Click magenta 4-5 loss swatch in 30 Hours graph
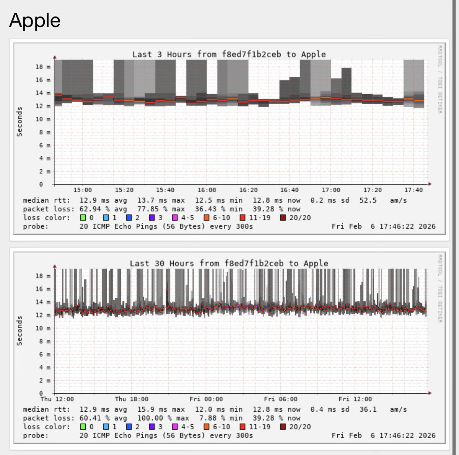Image resolution: width=459 pixels, height=455 pixels. coord(175,427)
